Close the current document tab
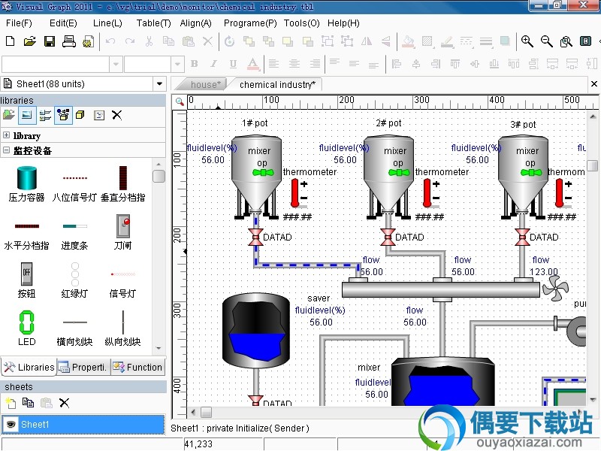The image size is (601, 451). click(x=593, y=83)
